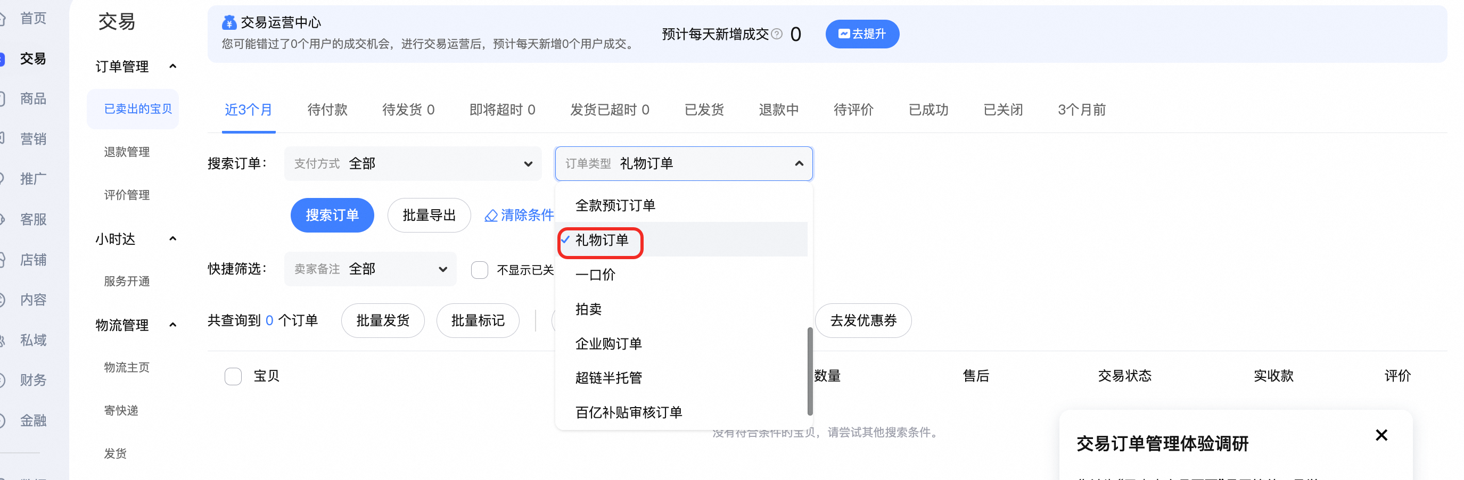Image resolution: width=1464 pixels, height=480 pixels.
Task: Click the 实收款 column header
Action: [x=1273, y=376]
